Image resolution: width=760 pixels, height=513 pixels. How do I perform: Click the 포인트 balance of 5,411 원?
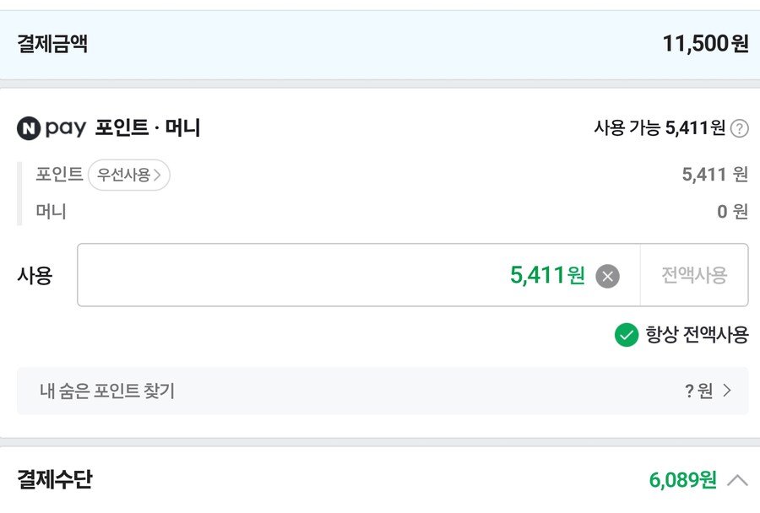coord(714,175)
